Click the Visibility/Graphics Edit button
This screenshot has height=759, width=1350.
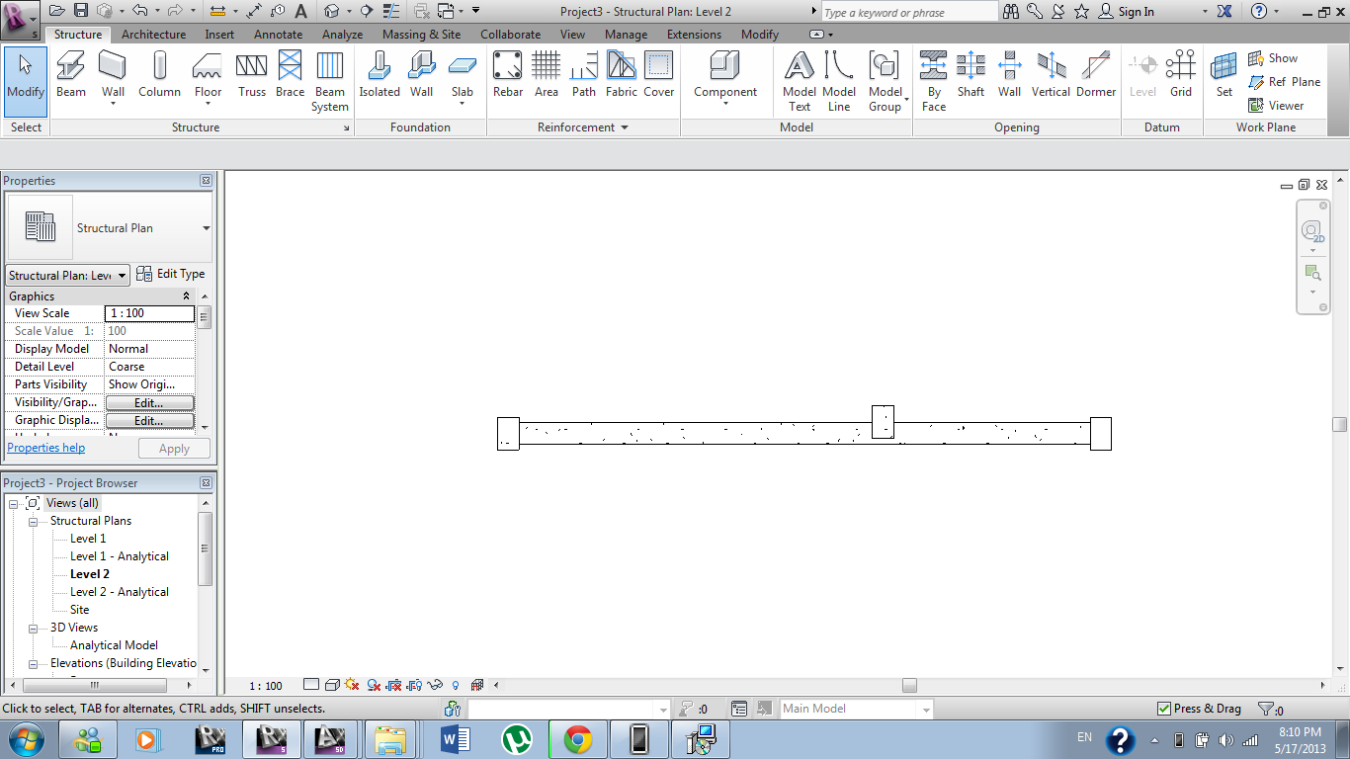pos(149,403)
